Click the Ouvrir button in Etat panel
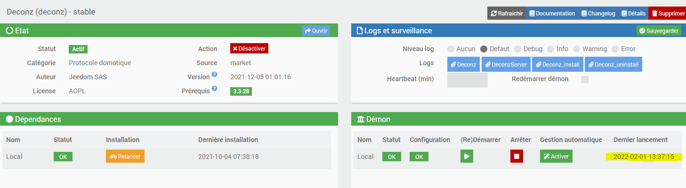The image size is (686, 188). tap(316, 30)
